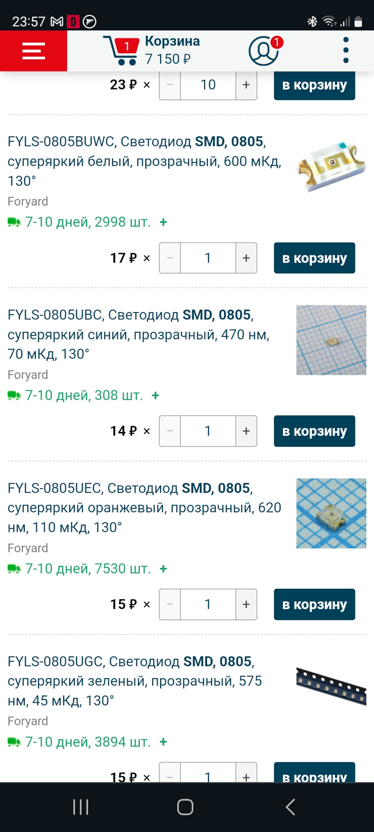
Task: Expand stock info next to 3894 шт.
Action: (x=163, y=741)
